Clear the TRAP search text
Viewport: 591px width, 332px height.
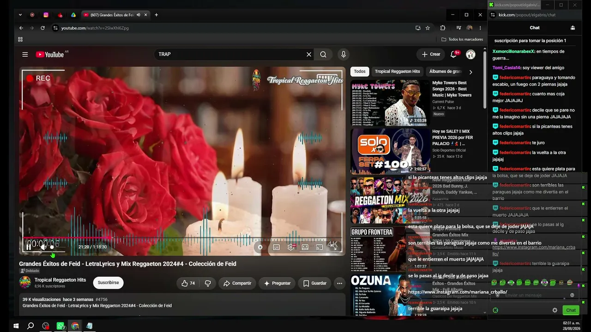(309, 54)
